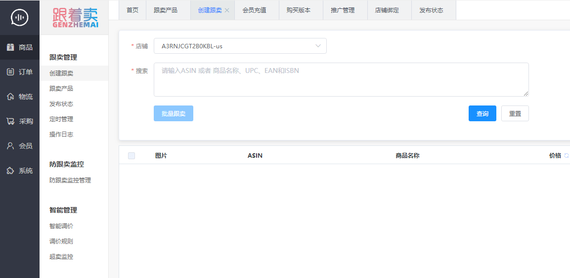This screenshot has height=278, width=570.
Task: Click the 跟着卖 GENZHEMAI logo
Action: coord(76,18)
